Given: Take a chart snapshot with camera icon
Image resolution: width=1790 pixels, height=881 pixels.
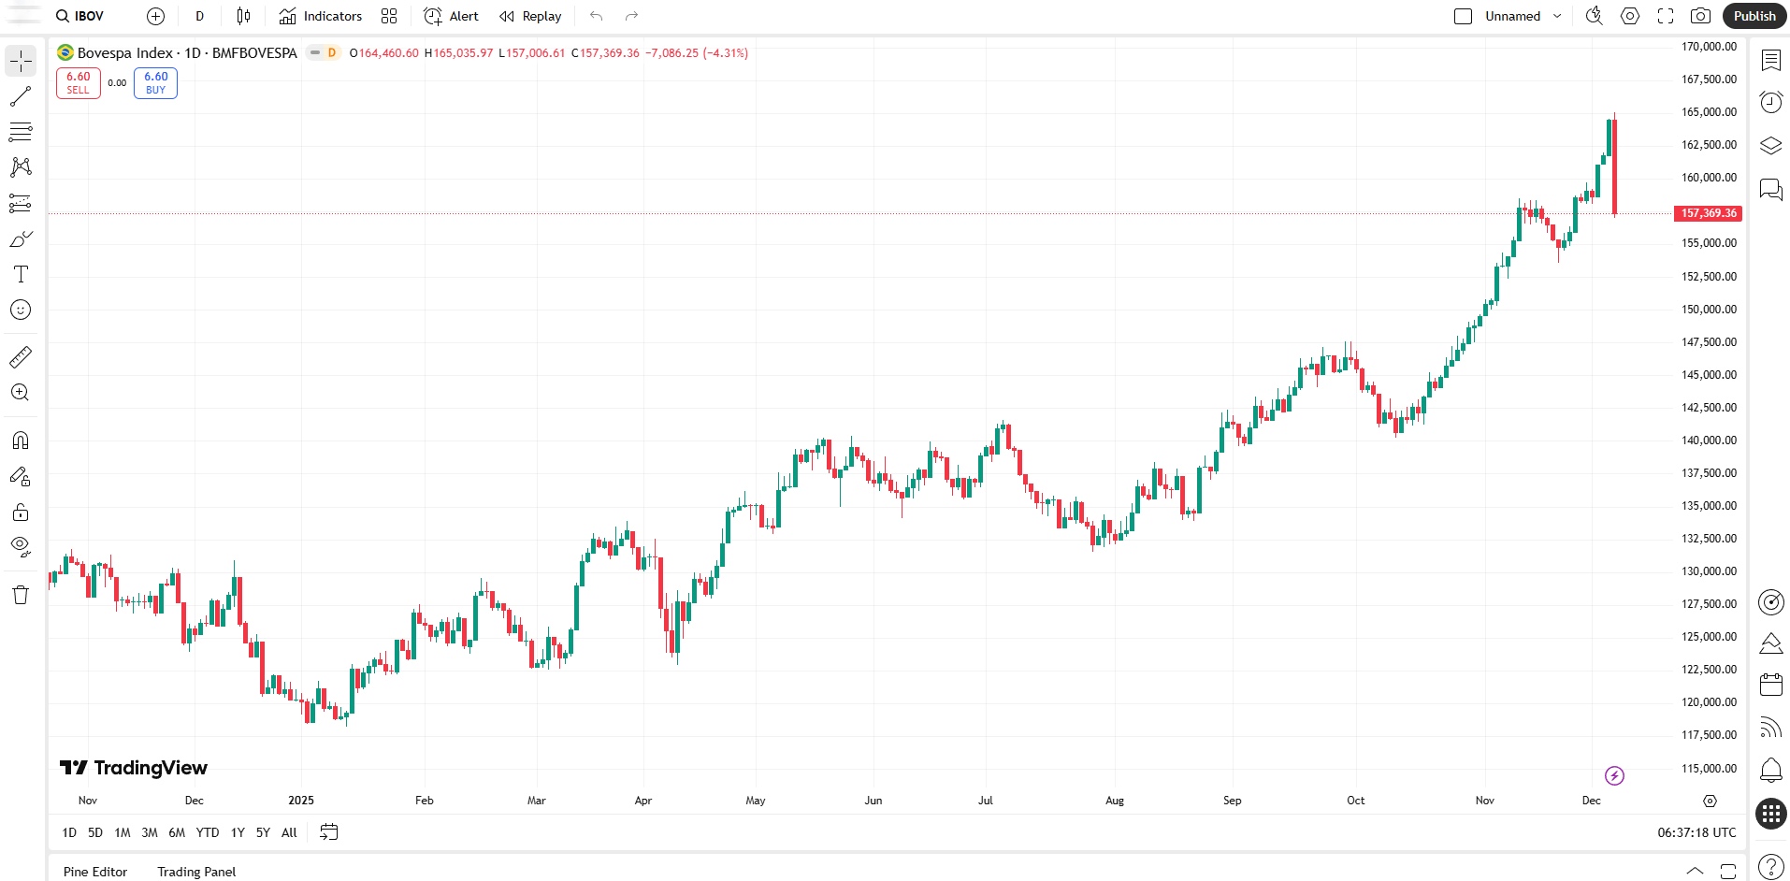Looking at the screenshot, I should [x=1700, y=16].
